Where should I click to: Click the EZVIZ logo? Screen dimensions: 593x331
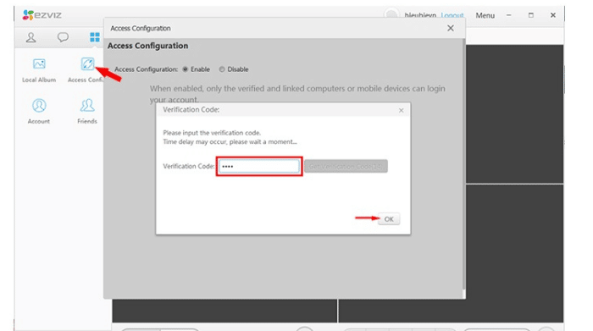42,14
